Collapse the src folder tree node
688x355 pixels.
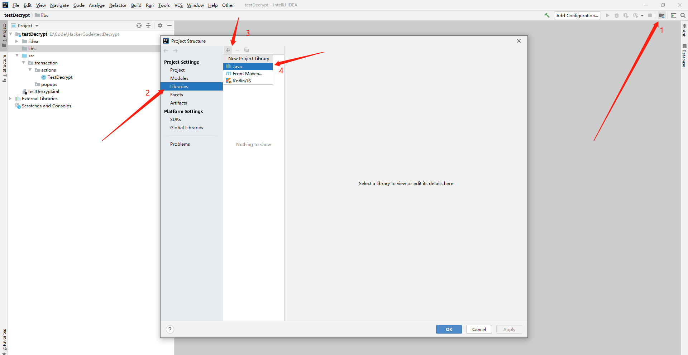click(17, 56)
